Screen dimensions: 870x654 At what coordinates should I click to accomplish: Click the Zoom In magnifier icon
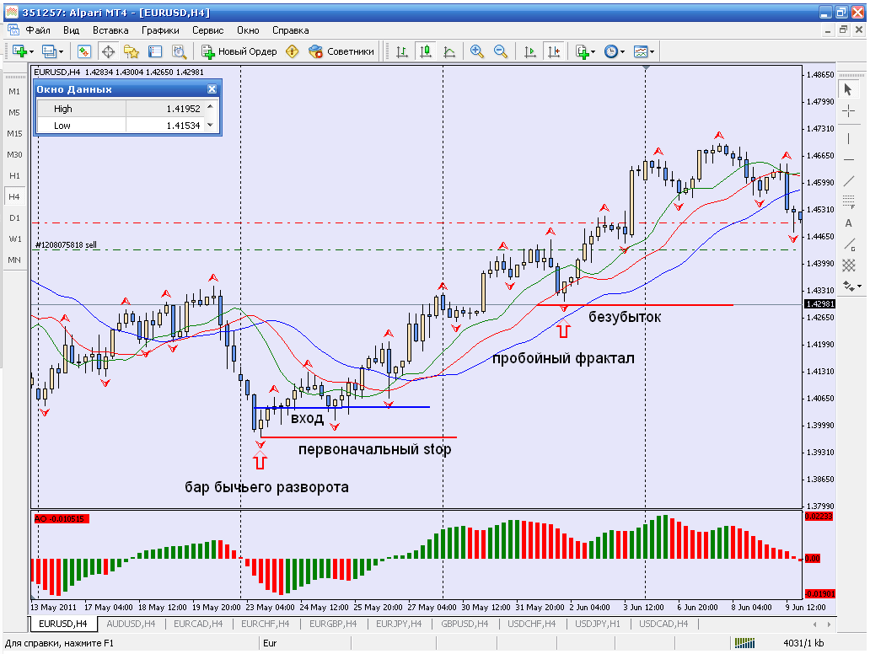pyautogui.click(x=476, y=51)
